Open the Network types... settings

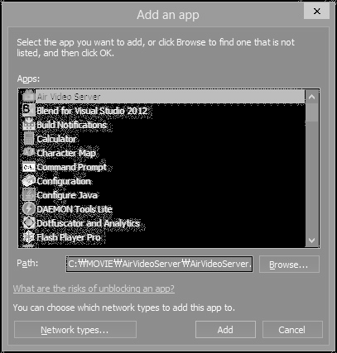pos(75,330)
